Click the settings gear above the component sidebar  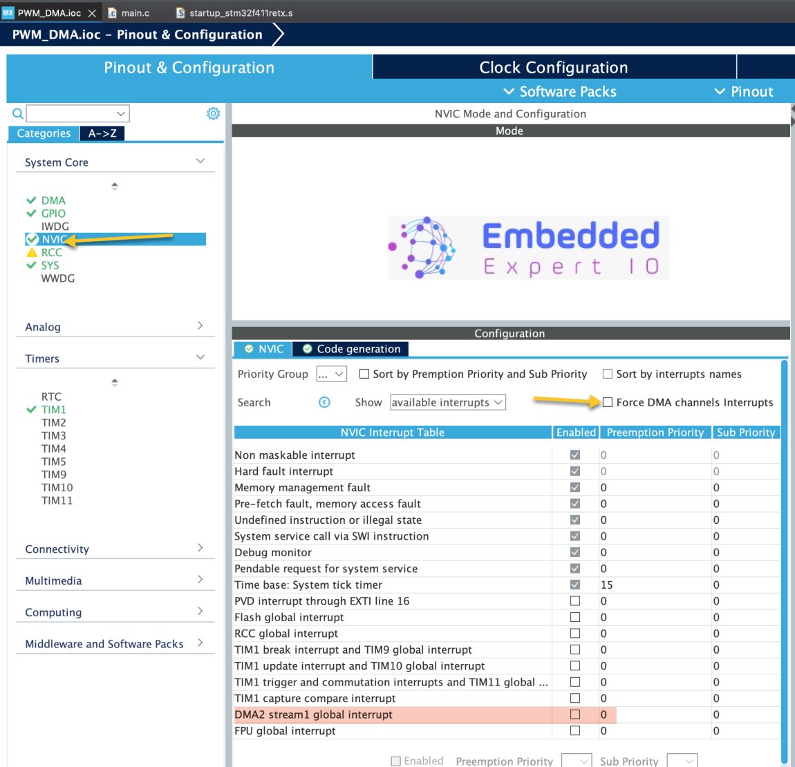214,113
